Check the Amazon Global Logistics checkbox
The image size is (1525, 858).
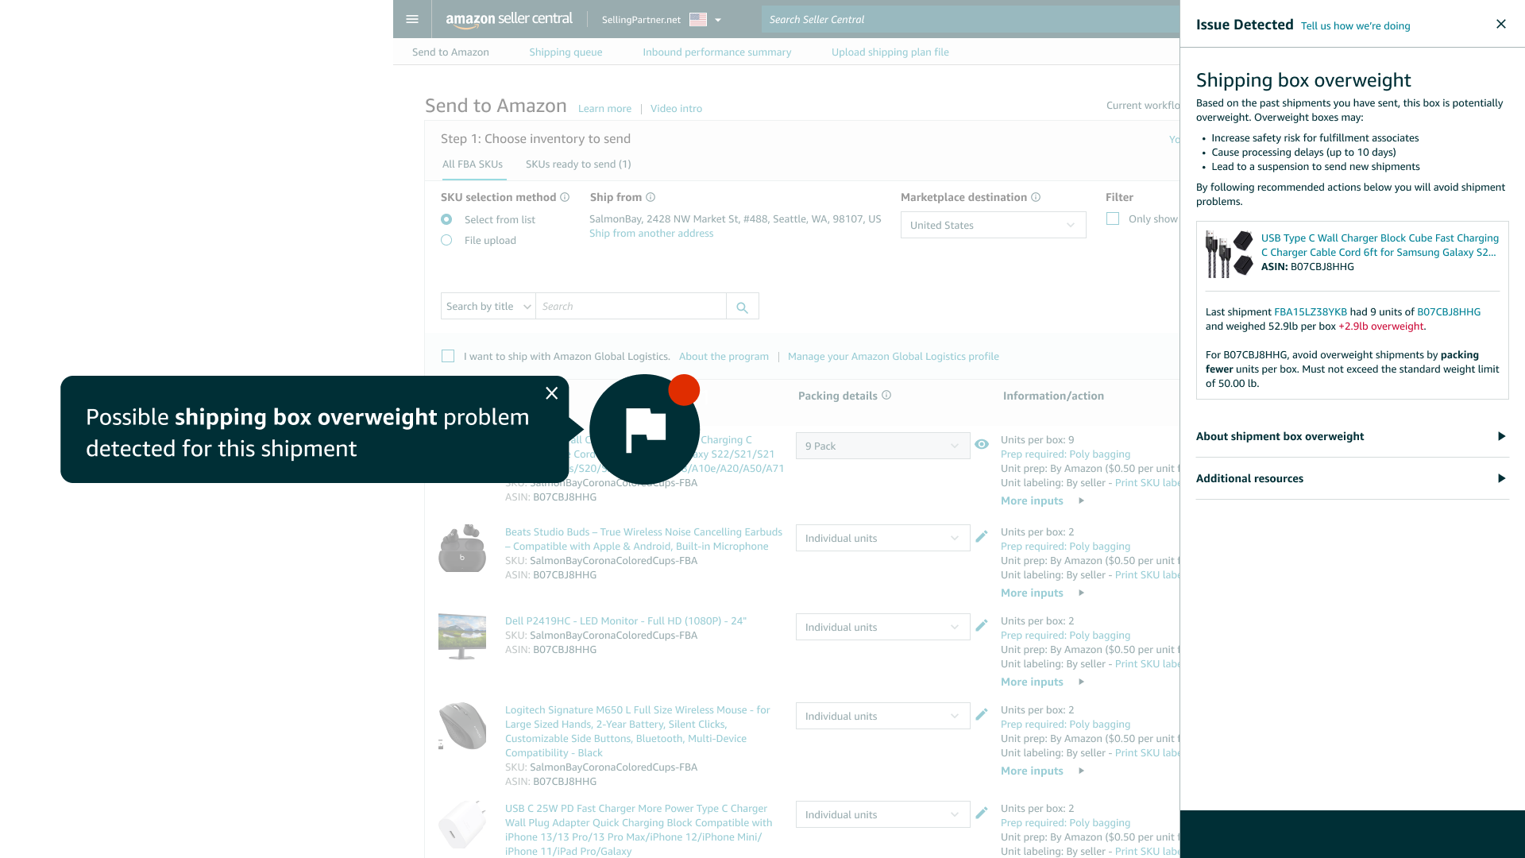click(448, 356)
